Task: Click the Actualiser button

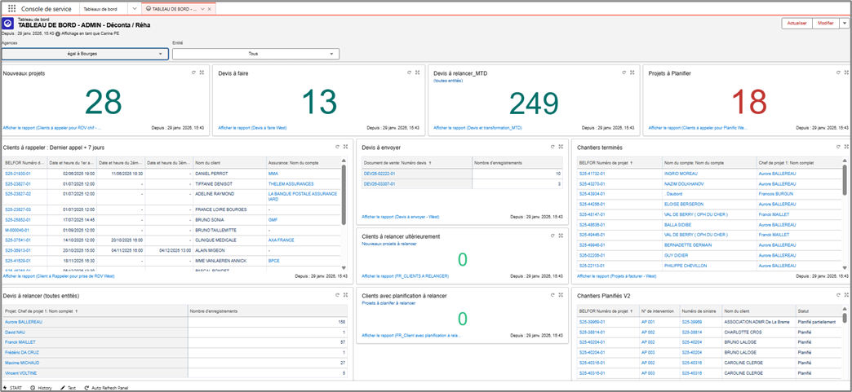Action: pyautogui.click(x=797, y=23)
